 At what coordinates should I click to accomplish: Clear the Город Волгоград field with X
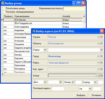coord(101,56)
